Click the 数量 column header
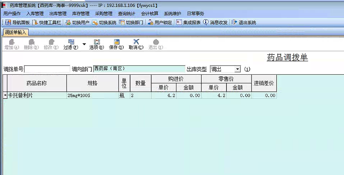The width and height of the screenshot is (344, 175). 141,83
